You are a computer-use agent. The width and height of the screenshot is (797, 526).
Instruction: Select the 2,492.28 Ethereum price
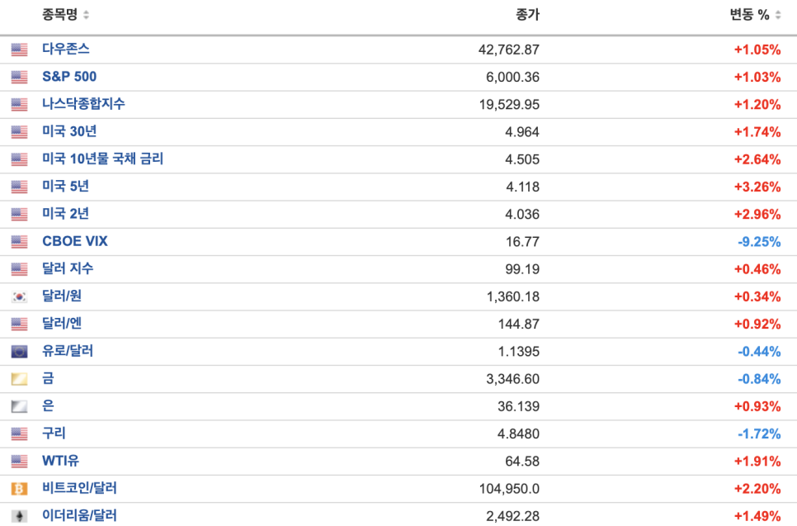tap(513, 517)
